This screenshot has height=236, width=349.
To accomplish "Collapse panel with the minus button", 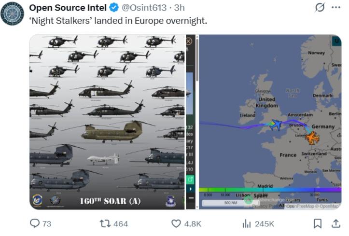I will 190,198.
